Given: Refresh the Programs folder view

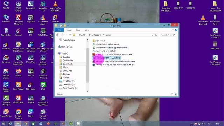Looking at the screenshot, I should pyautogui.click(x=156, y=35).
